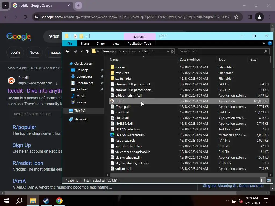The width and height of the screenshot is (275, 206).
Task: Select the locales folder icon
Action: coord(112,67)
